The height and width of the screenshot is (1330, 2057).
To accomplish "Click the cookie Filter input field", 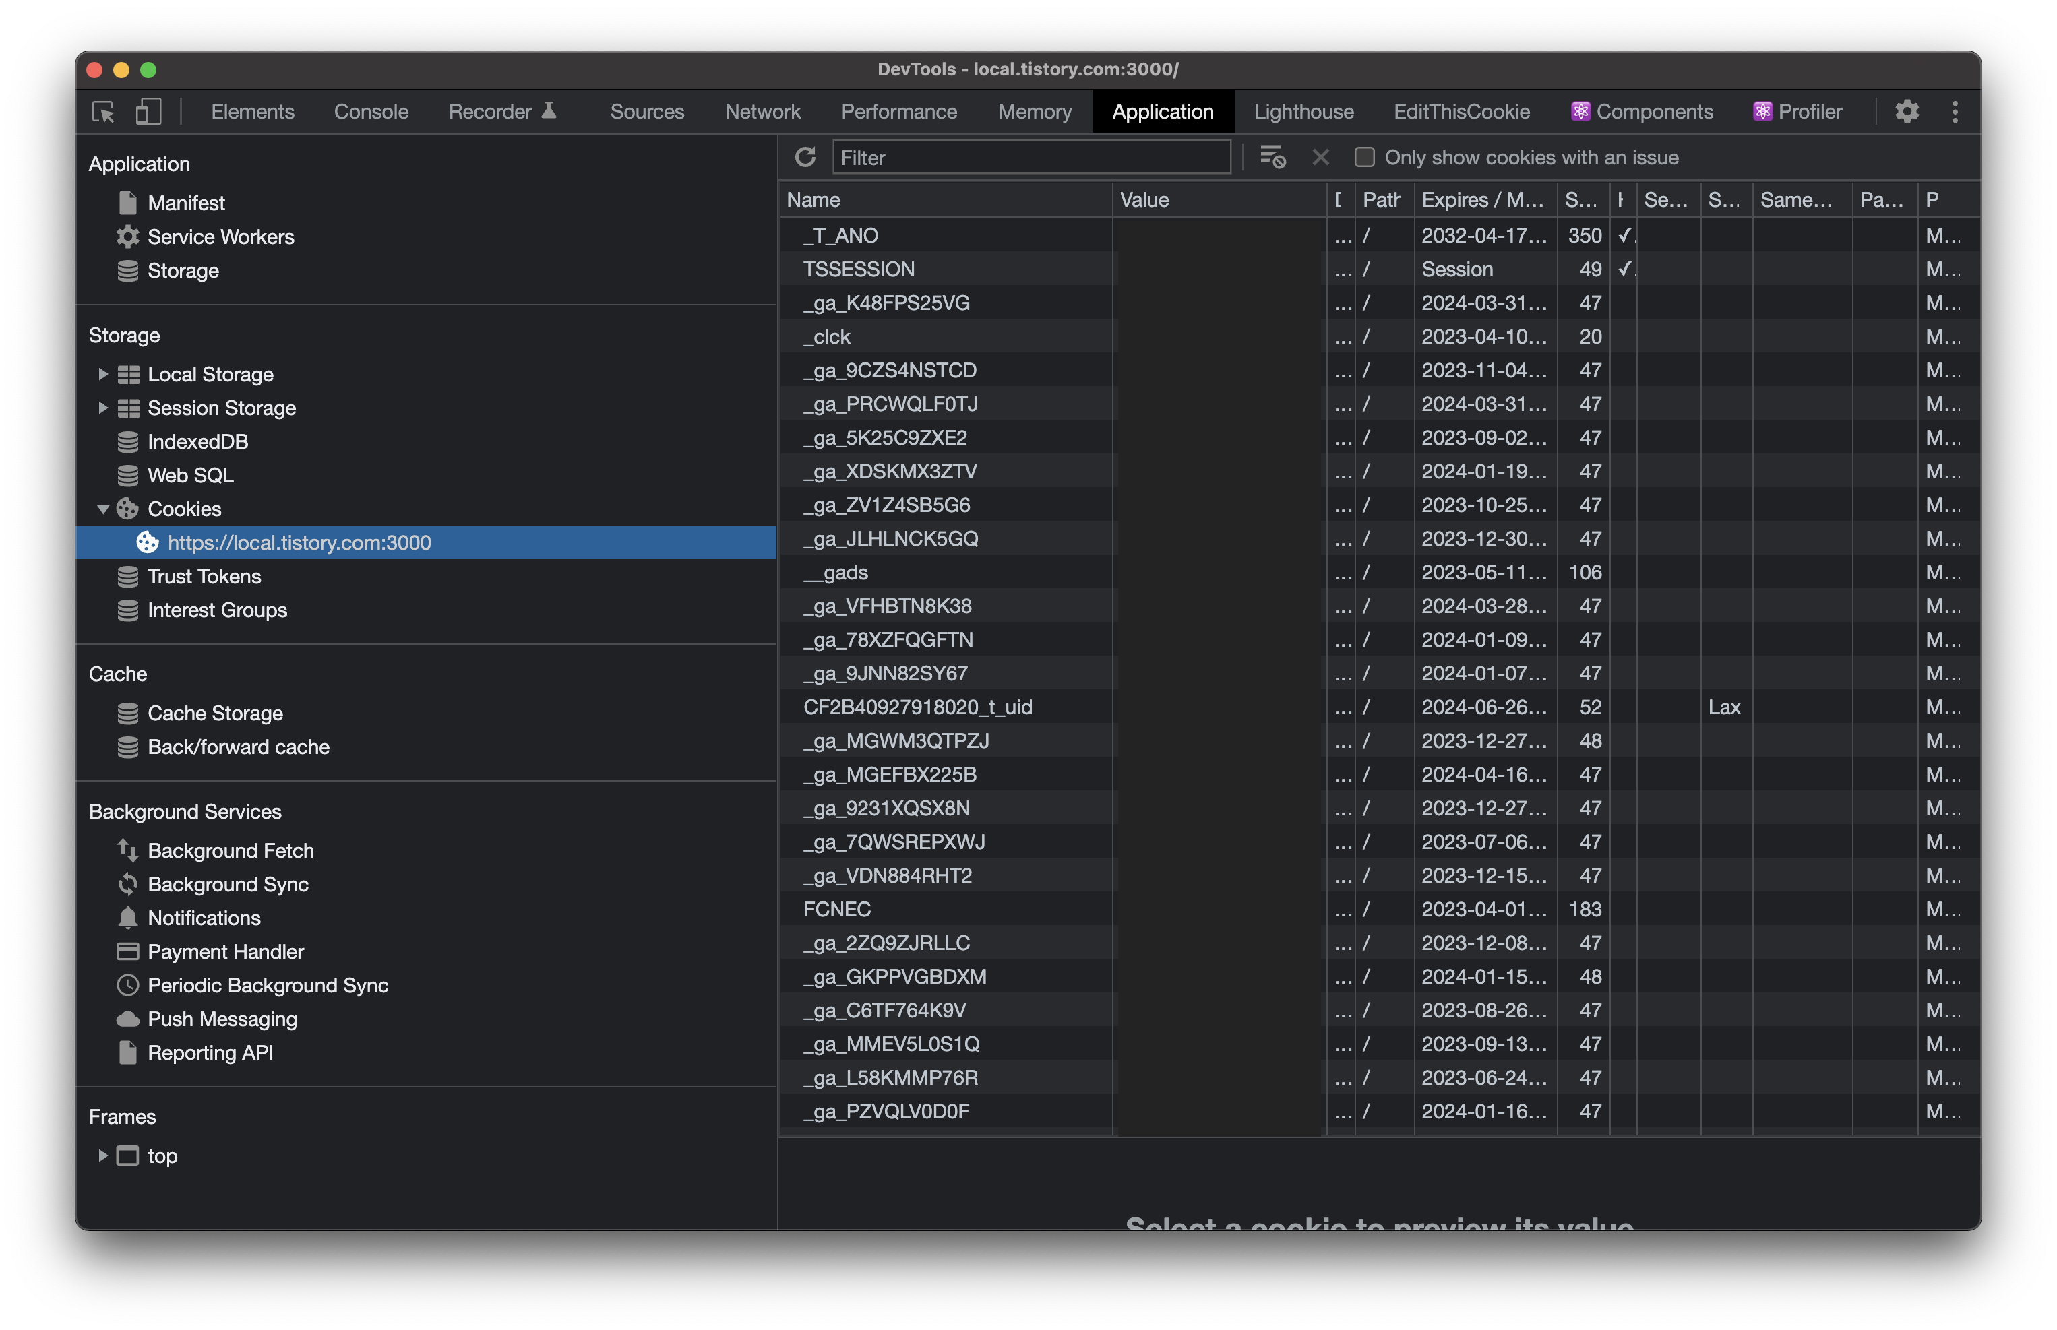I will tap(1031, 157).
